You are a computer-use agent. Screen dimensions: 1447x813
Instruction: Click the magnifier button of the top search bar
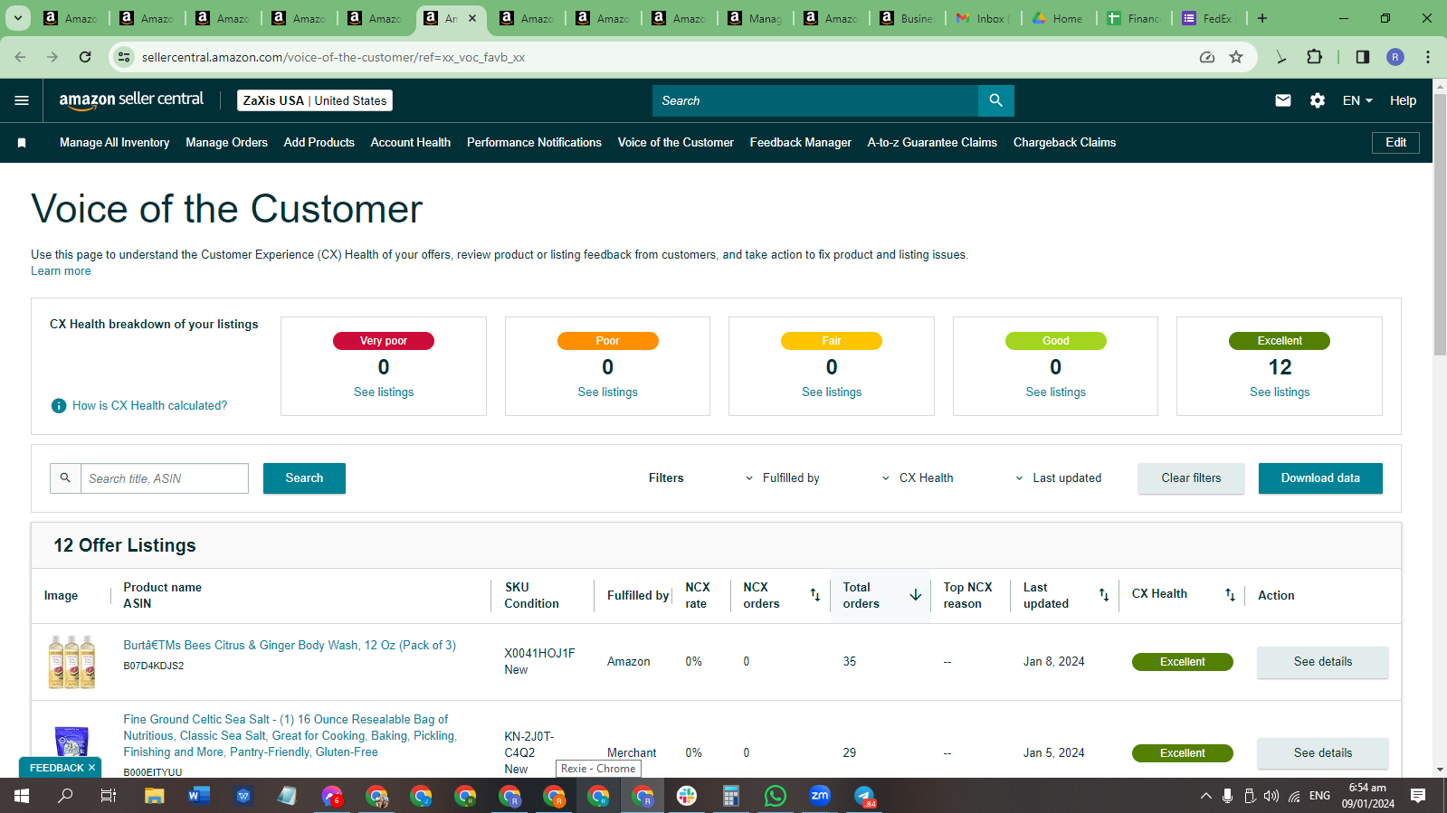click(996, 100)
